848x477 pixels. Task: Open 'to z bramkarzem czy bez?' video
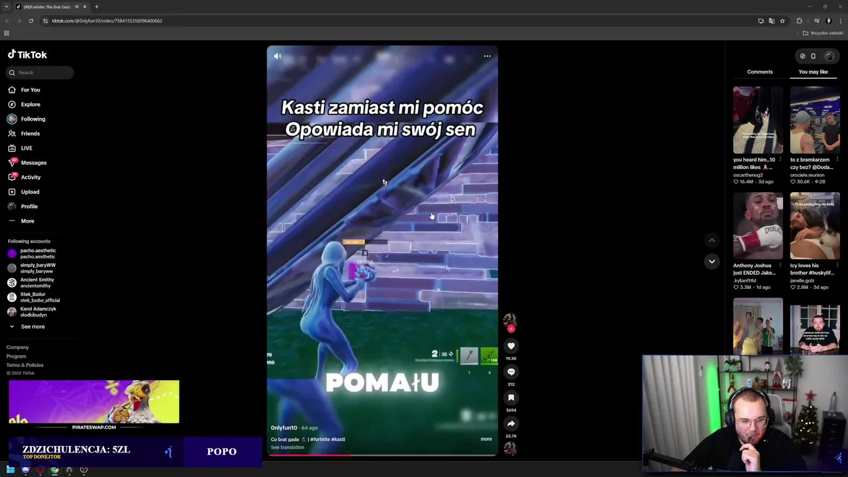[x=815, y=120]
